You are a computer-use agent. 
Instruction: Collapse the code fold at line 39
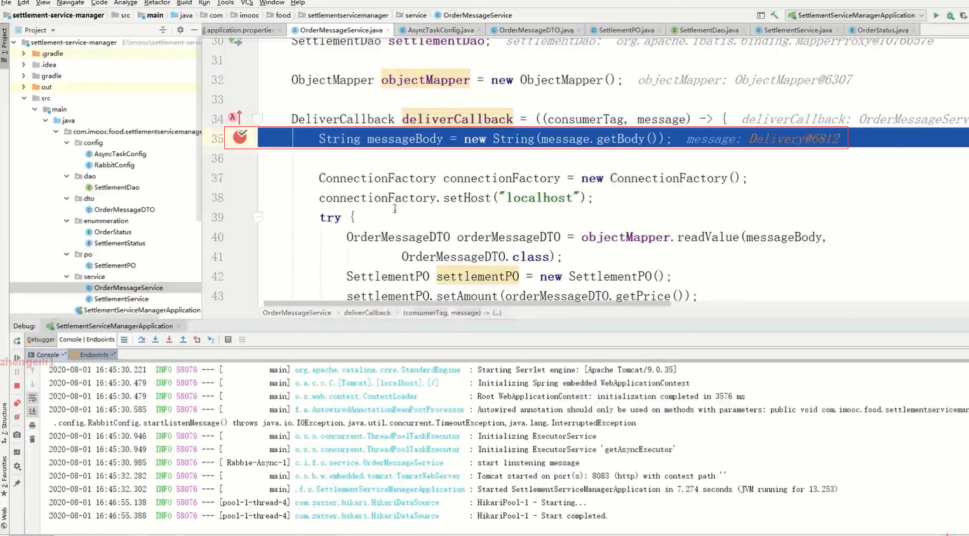pyautogui.click(x=258, y=217)
